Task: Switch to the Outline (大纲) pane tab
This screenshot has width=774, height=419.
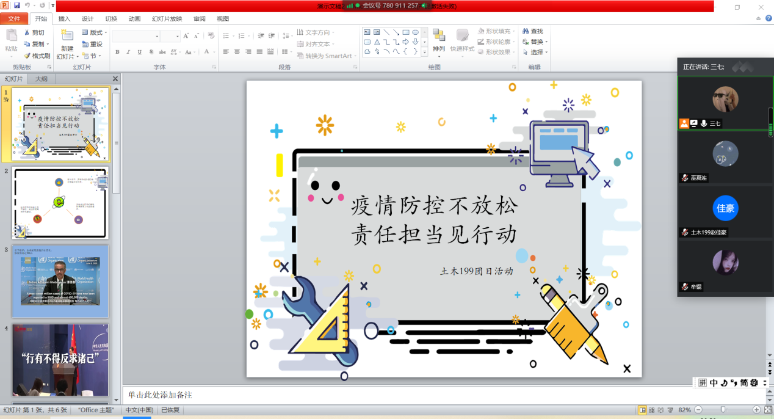Action: 41,79
